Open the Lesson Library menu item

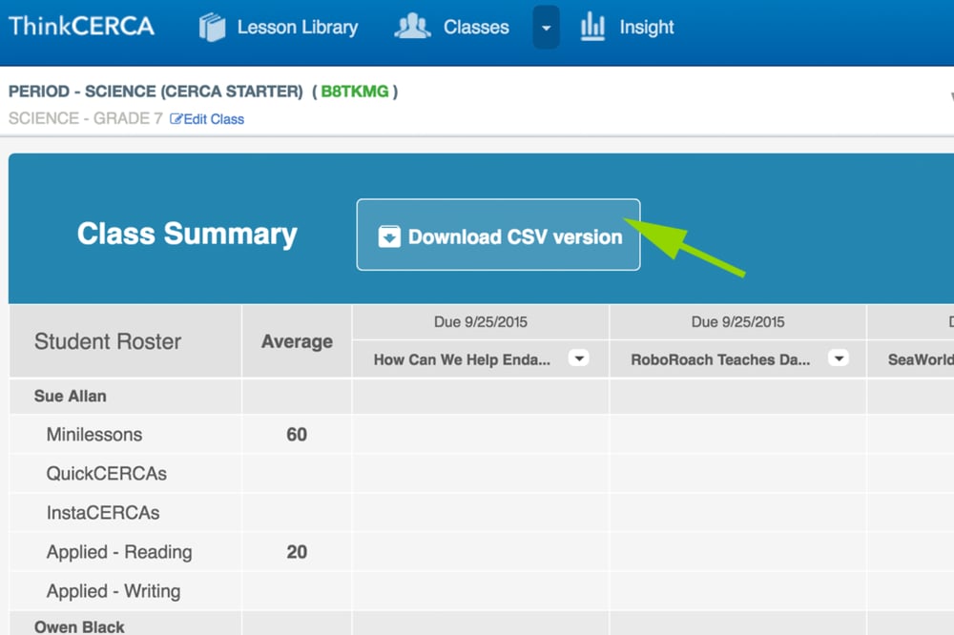tap(298, 28)
